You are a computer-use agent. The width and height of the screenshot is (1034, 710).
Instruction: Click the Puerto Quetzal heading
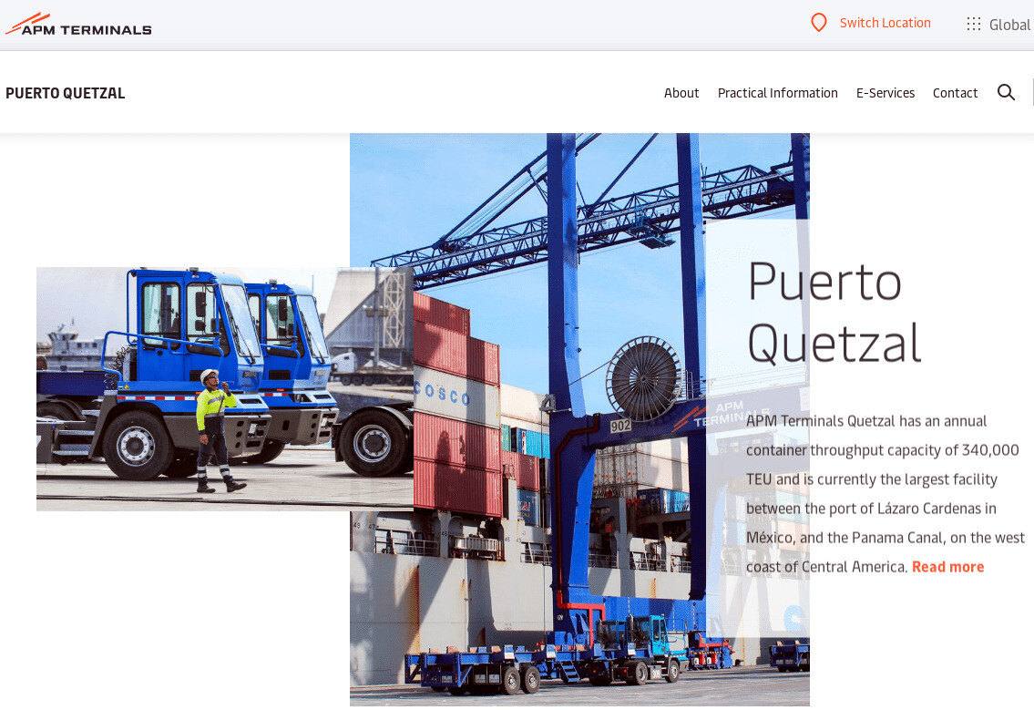coord(834,312)
